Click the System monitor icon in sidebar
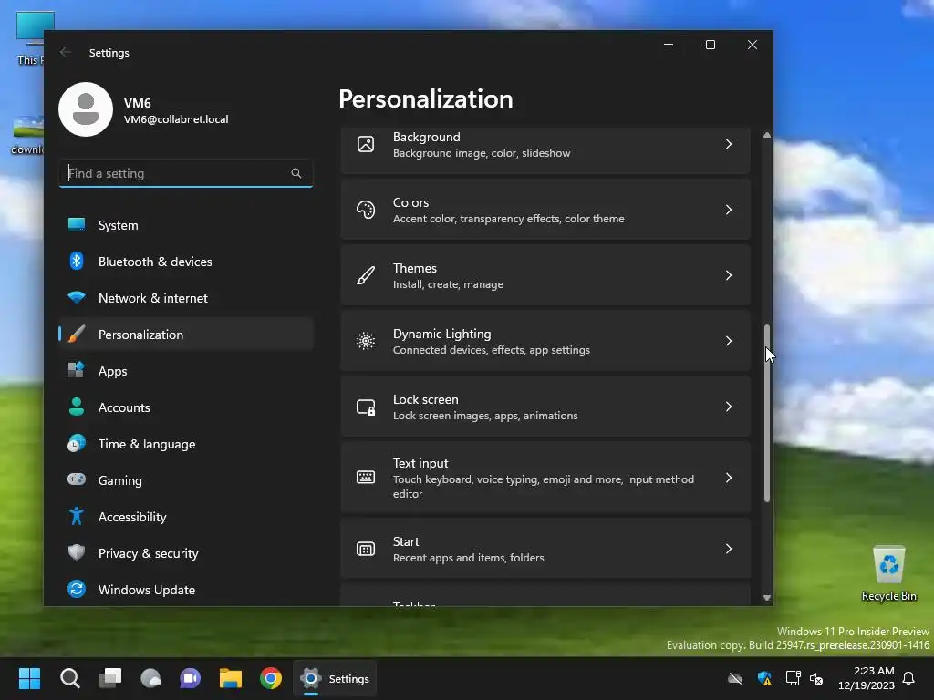 click(77, 224)
